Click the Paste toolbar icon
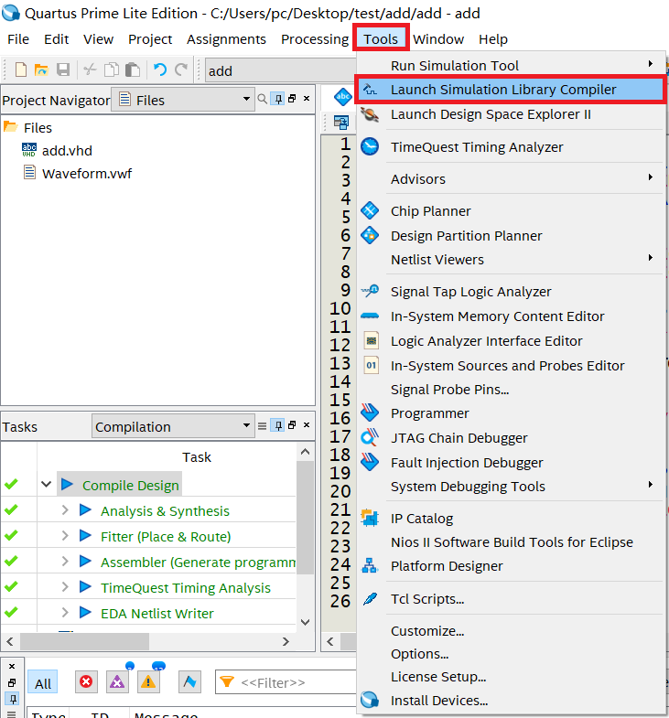Image resolution: width=669 pixels, height=718 pixels. [x=133, y=70]
